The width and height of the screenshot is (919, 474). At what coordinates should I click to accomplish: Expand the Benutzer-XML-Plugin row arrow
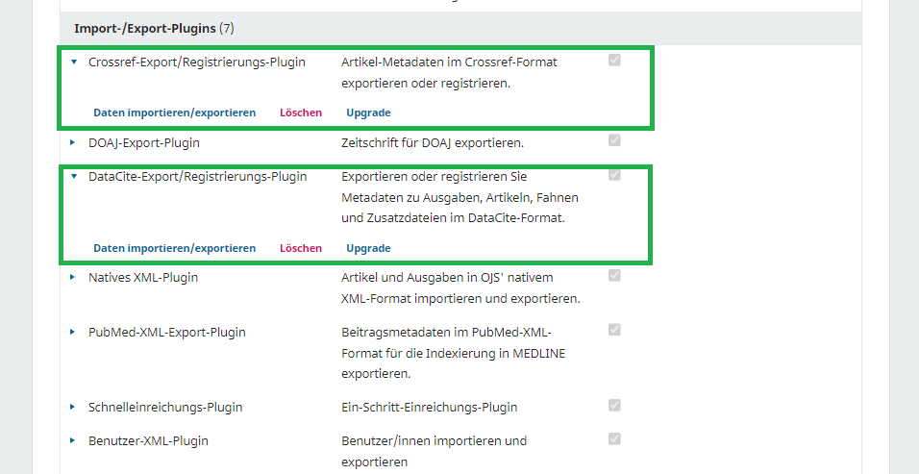tap(73, 440)
